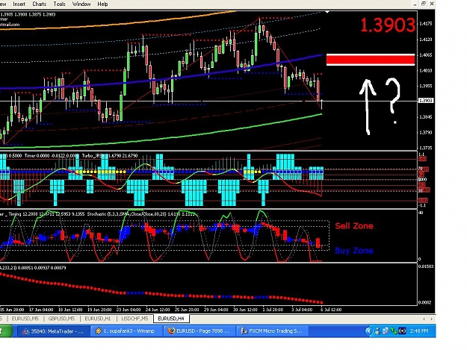Click the 23 Jun 04:00 time label
Viewport: 467px width, 350px height.
129,310
